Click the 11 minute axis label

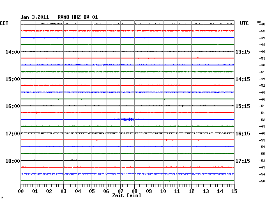coord(177,191)
